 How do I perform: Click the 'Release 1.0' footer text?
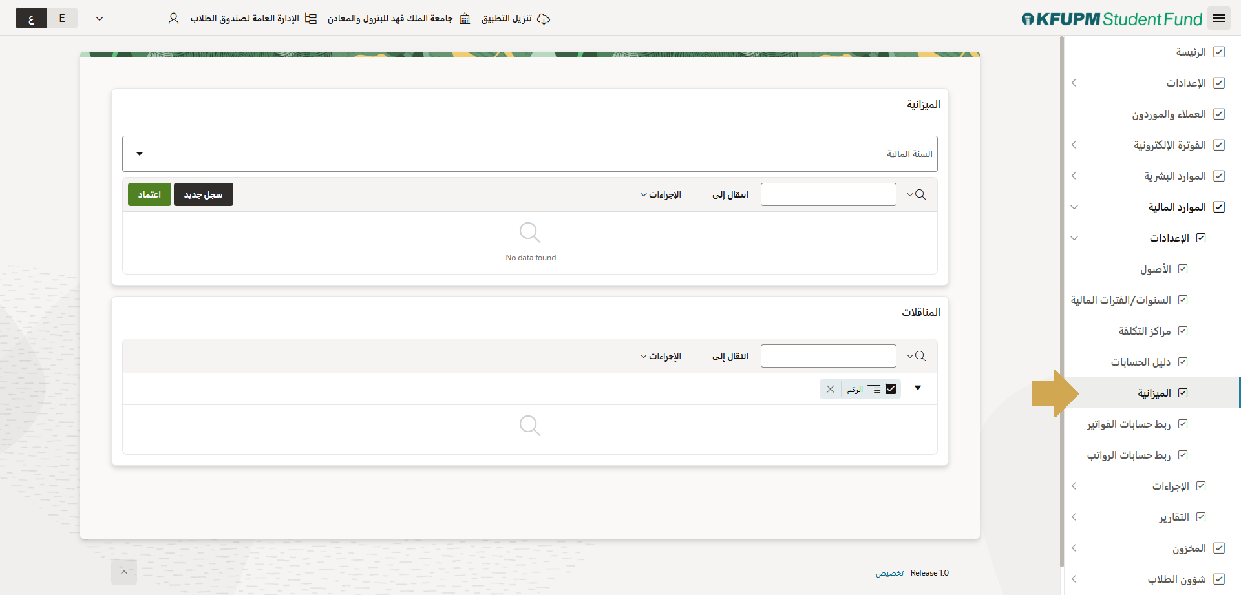(929, 573)
